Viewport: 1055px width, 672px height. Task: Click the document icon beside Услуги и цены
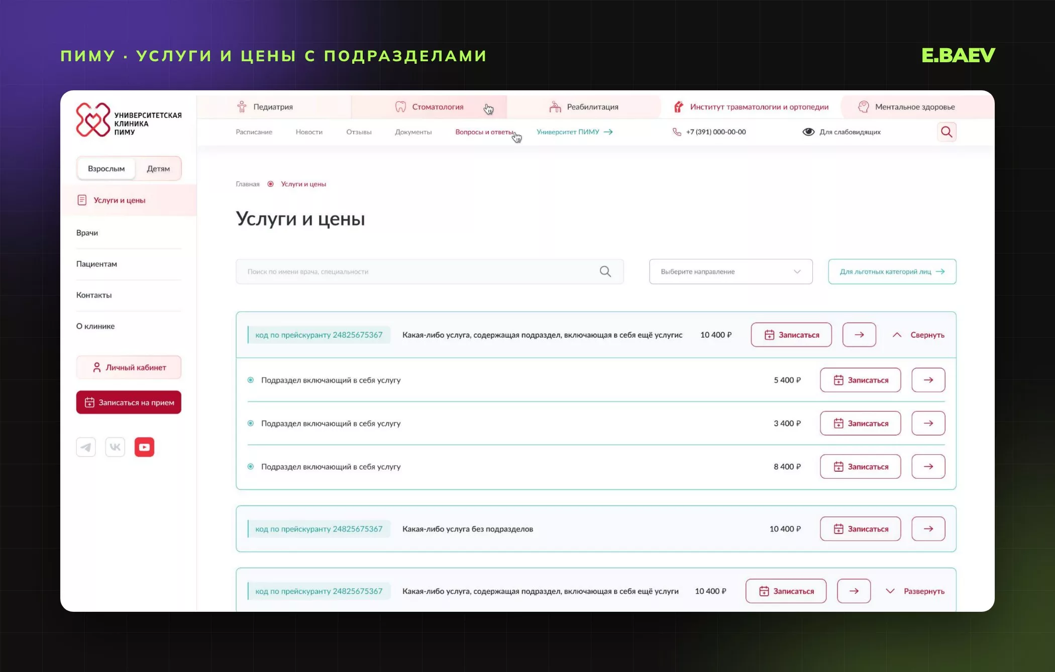coord(82,200)
